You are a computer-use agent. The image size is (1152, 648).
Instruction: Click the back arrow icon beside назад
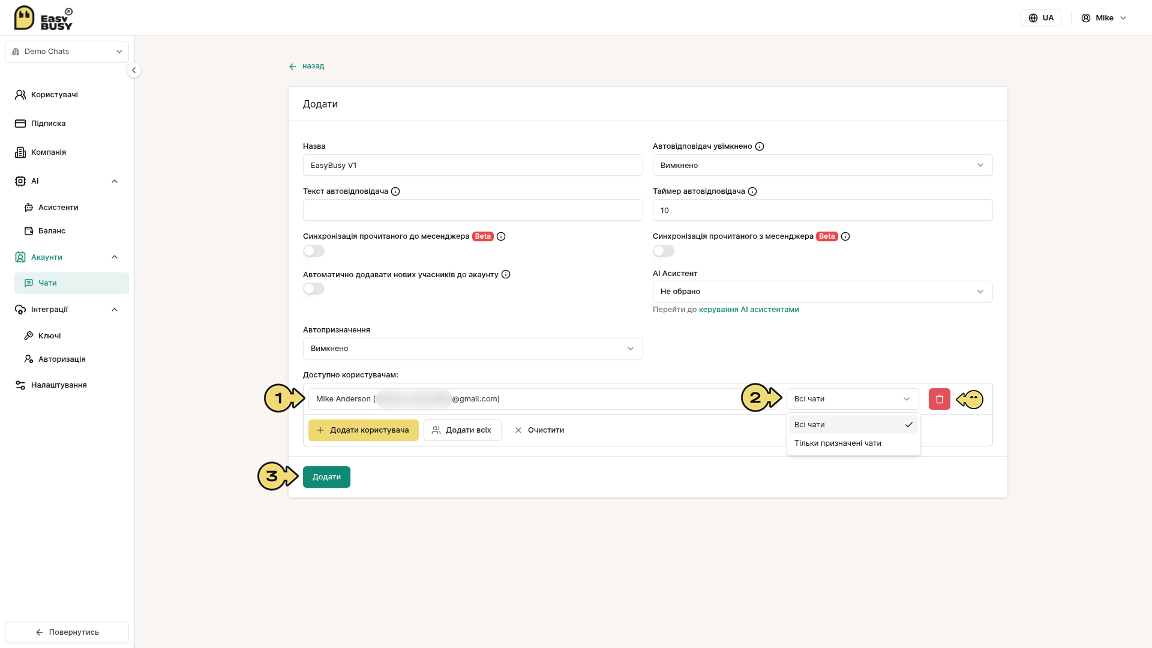[293, 67]
